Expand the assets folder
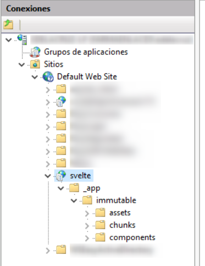Image resolution: width=205 pixels, height=266 pixels. tap(87, 213)
